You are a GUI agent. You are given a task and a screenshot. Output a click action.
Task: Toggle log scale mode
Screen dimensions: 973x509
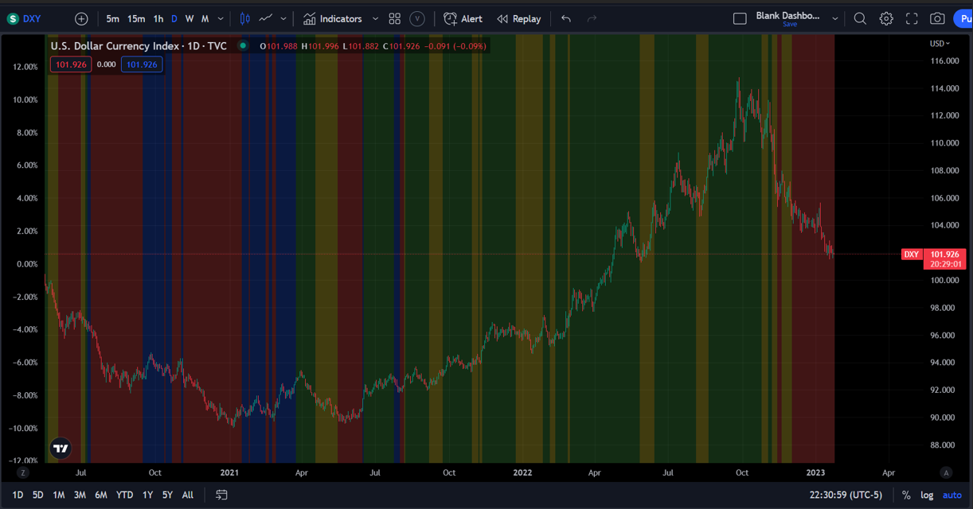pos(927,495)
